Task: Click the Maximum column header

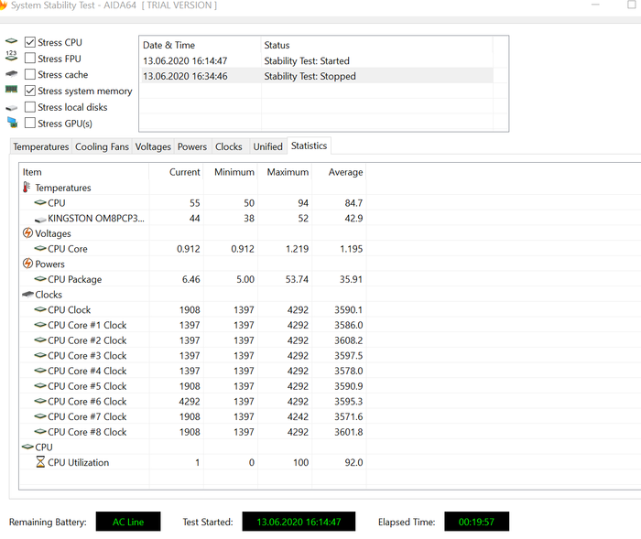Action: point(285,172)
